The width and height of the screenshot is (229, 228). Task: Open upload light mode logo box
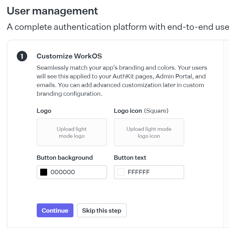coord(72,132)
